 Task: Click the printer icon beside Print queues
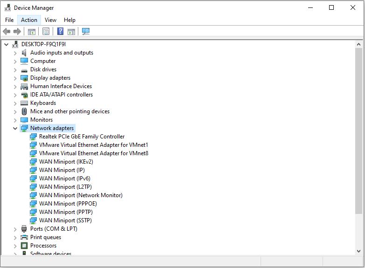click(24, 237)
